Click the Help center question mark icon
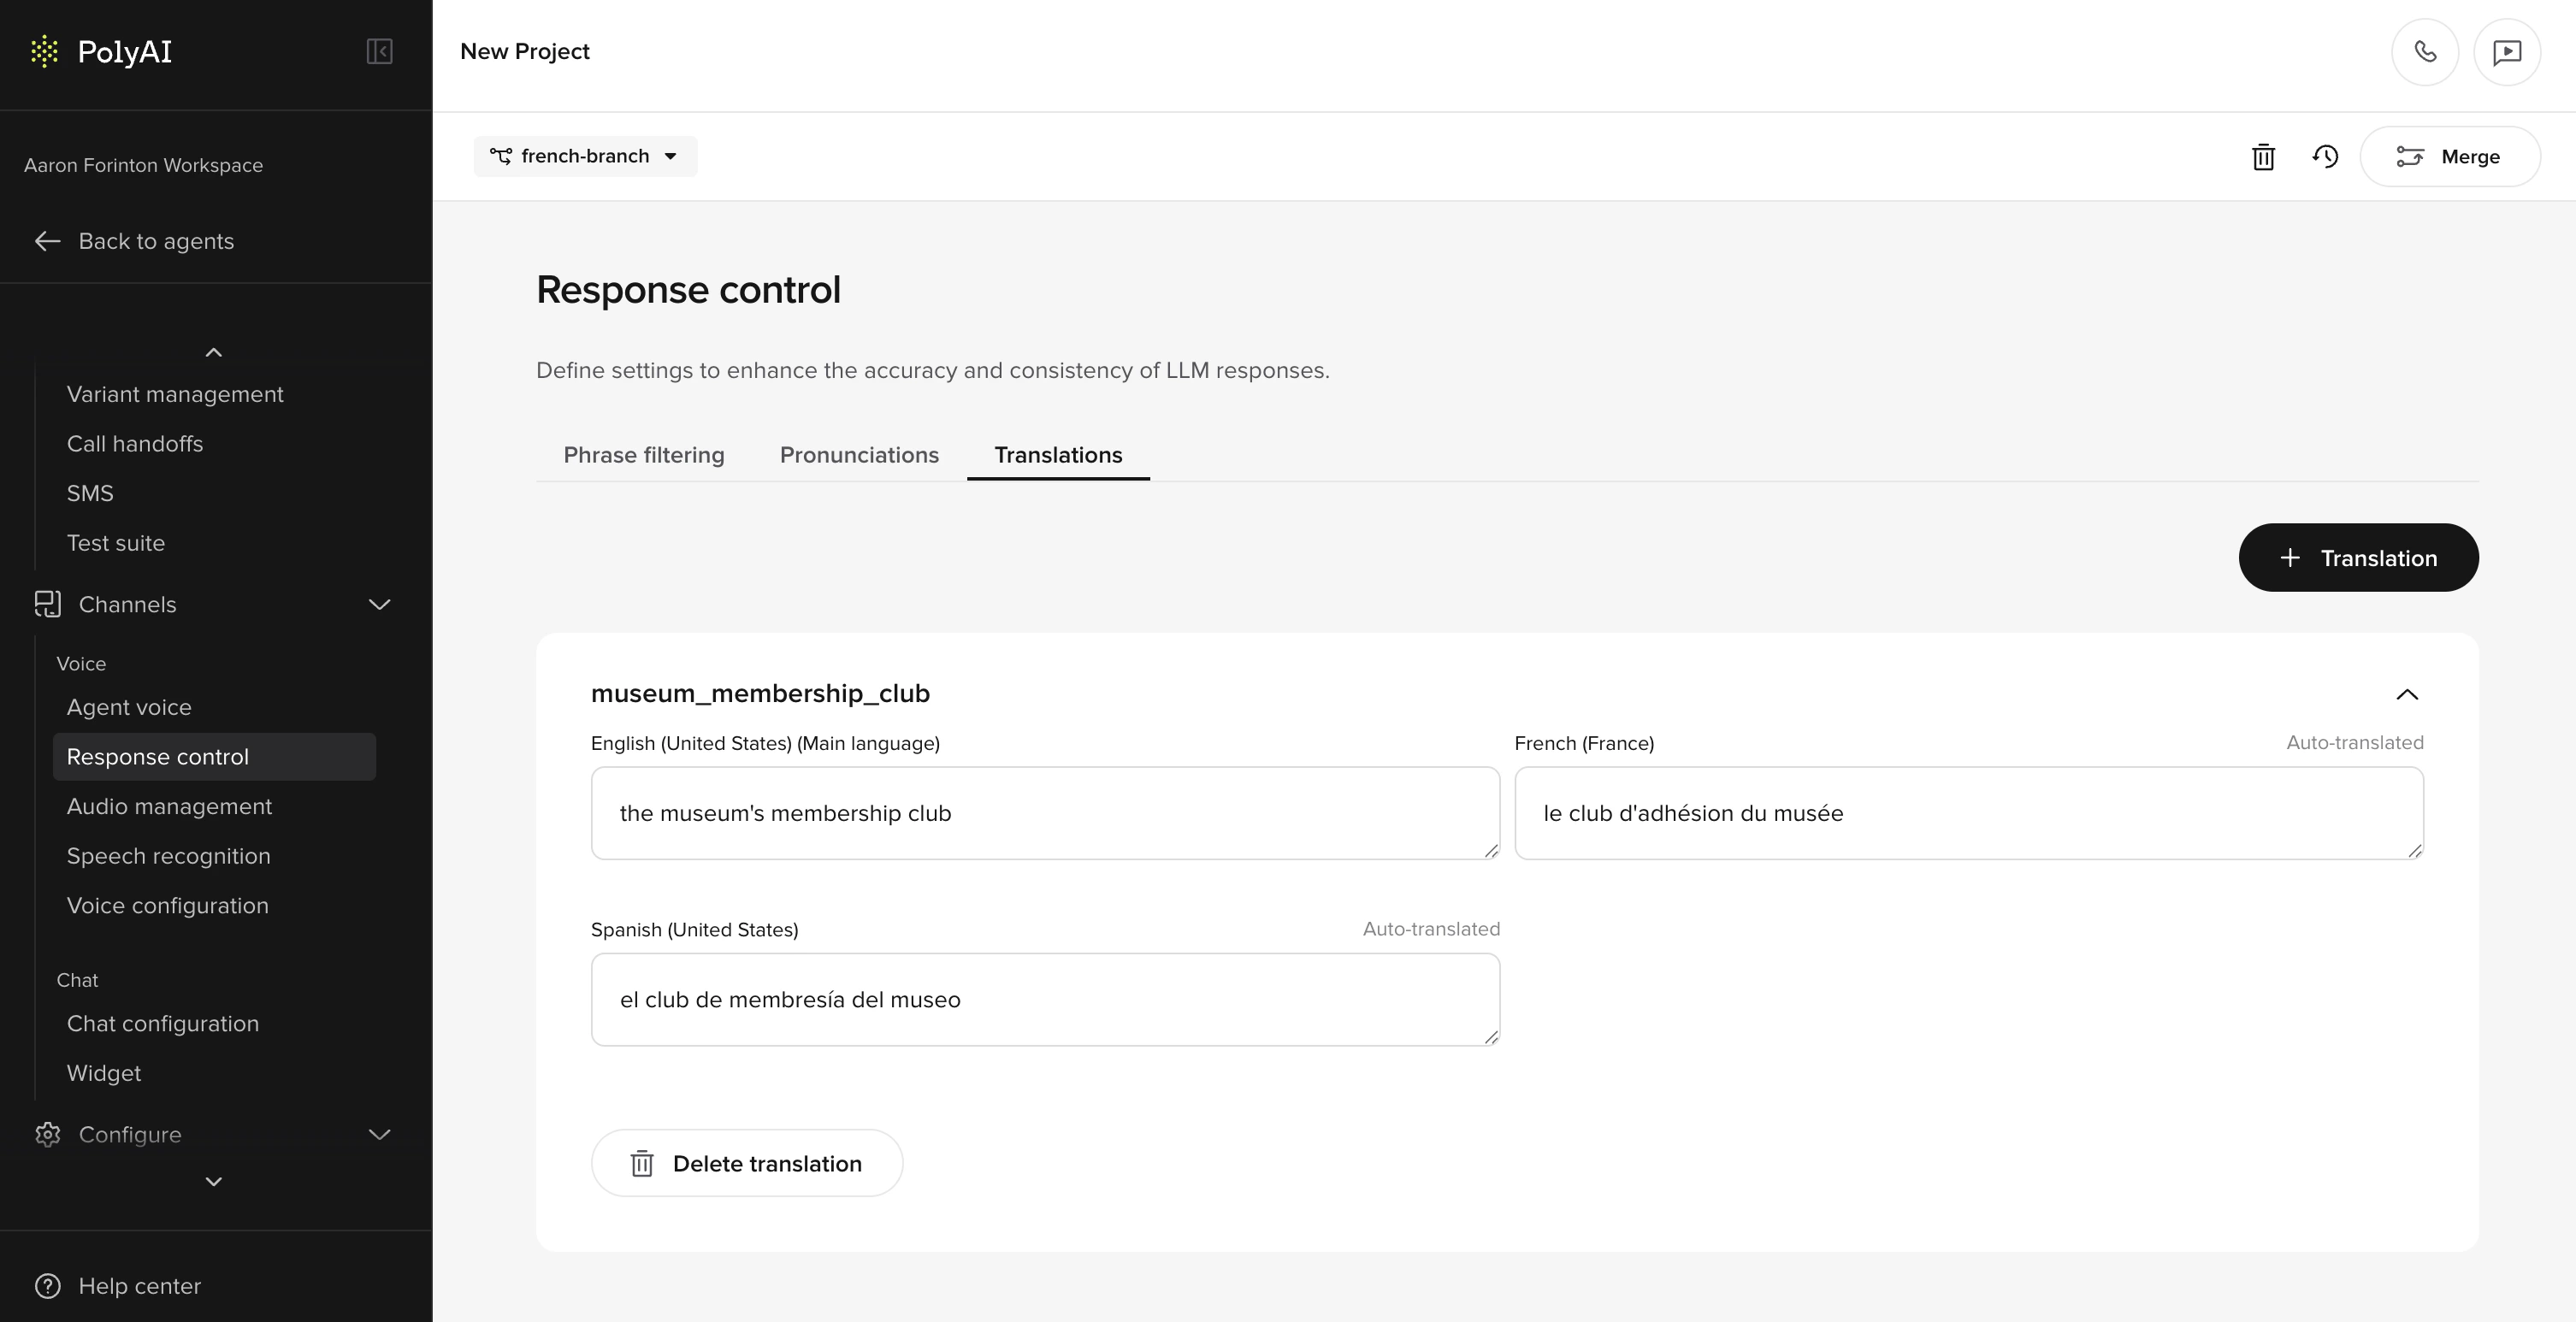The image size is (2576, 1322). pos(47,1286)
